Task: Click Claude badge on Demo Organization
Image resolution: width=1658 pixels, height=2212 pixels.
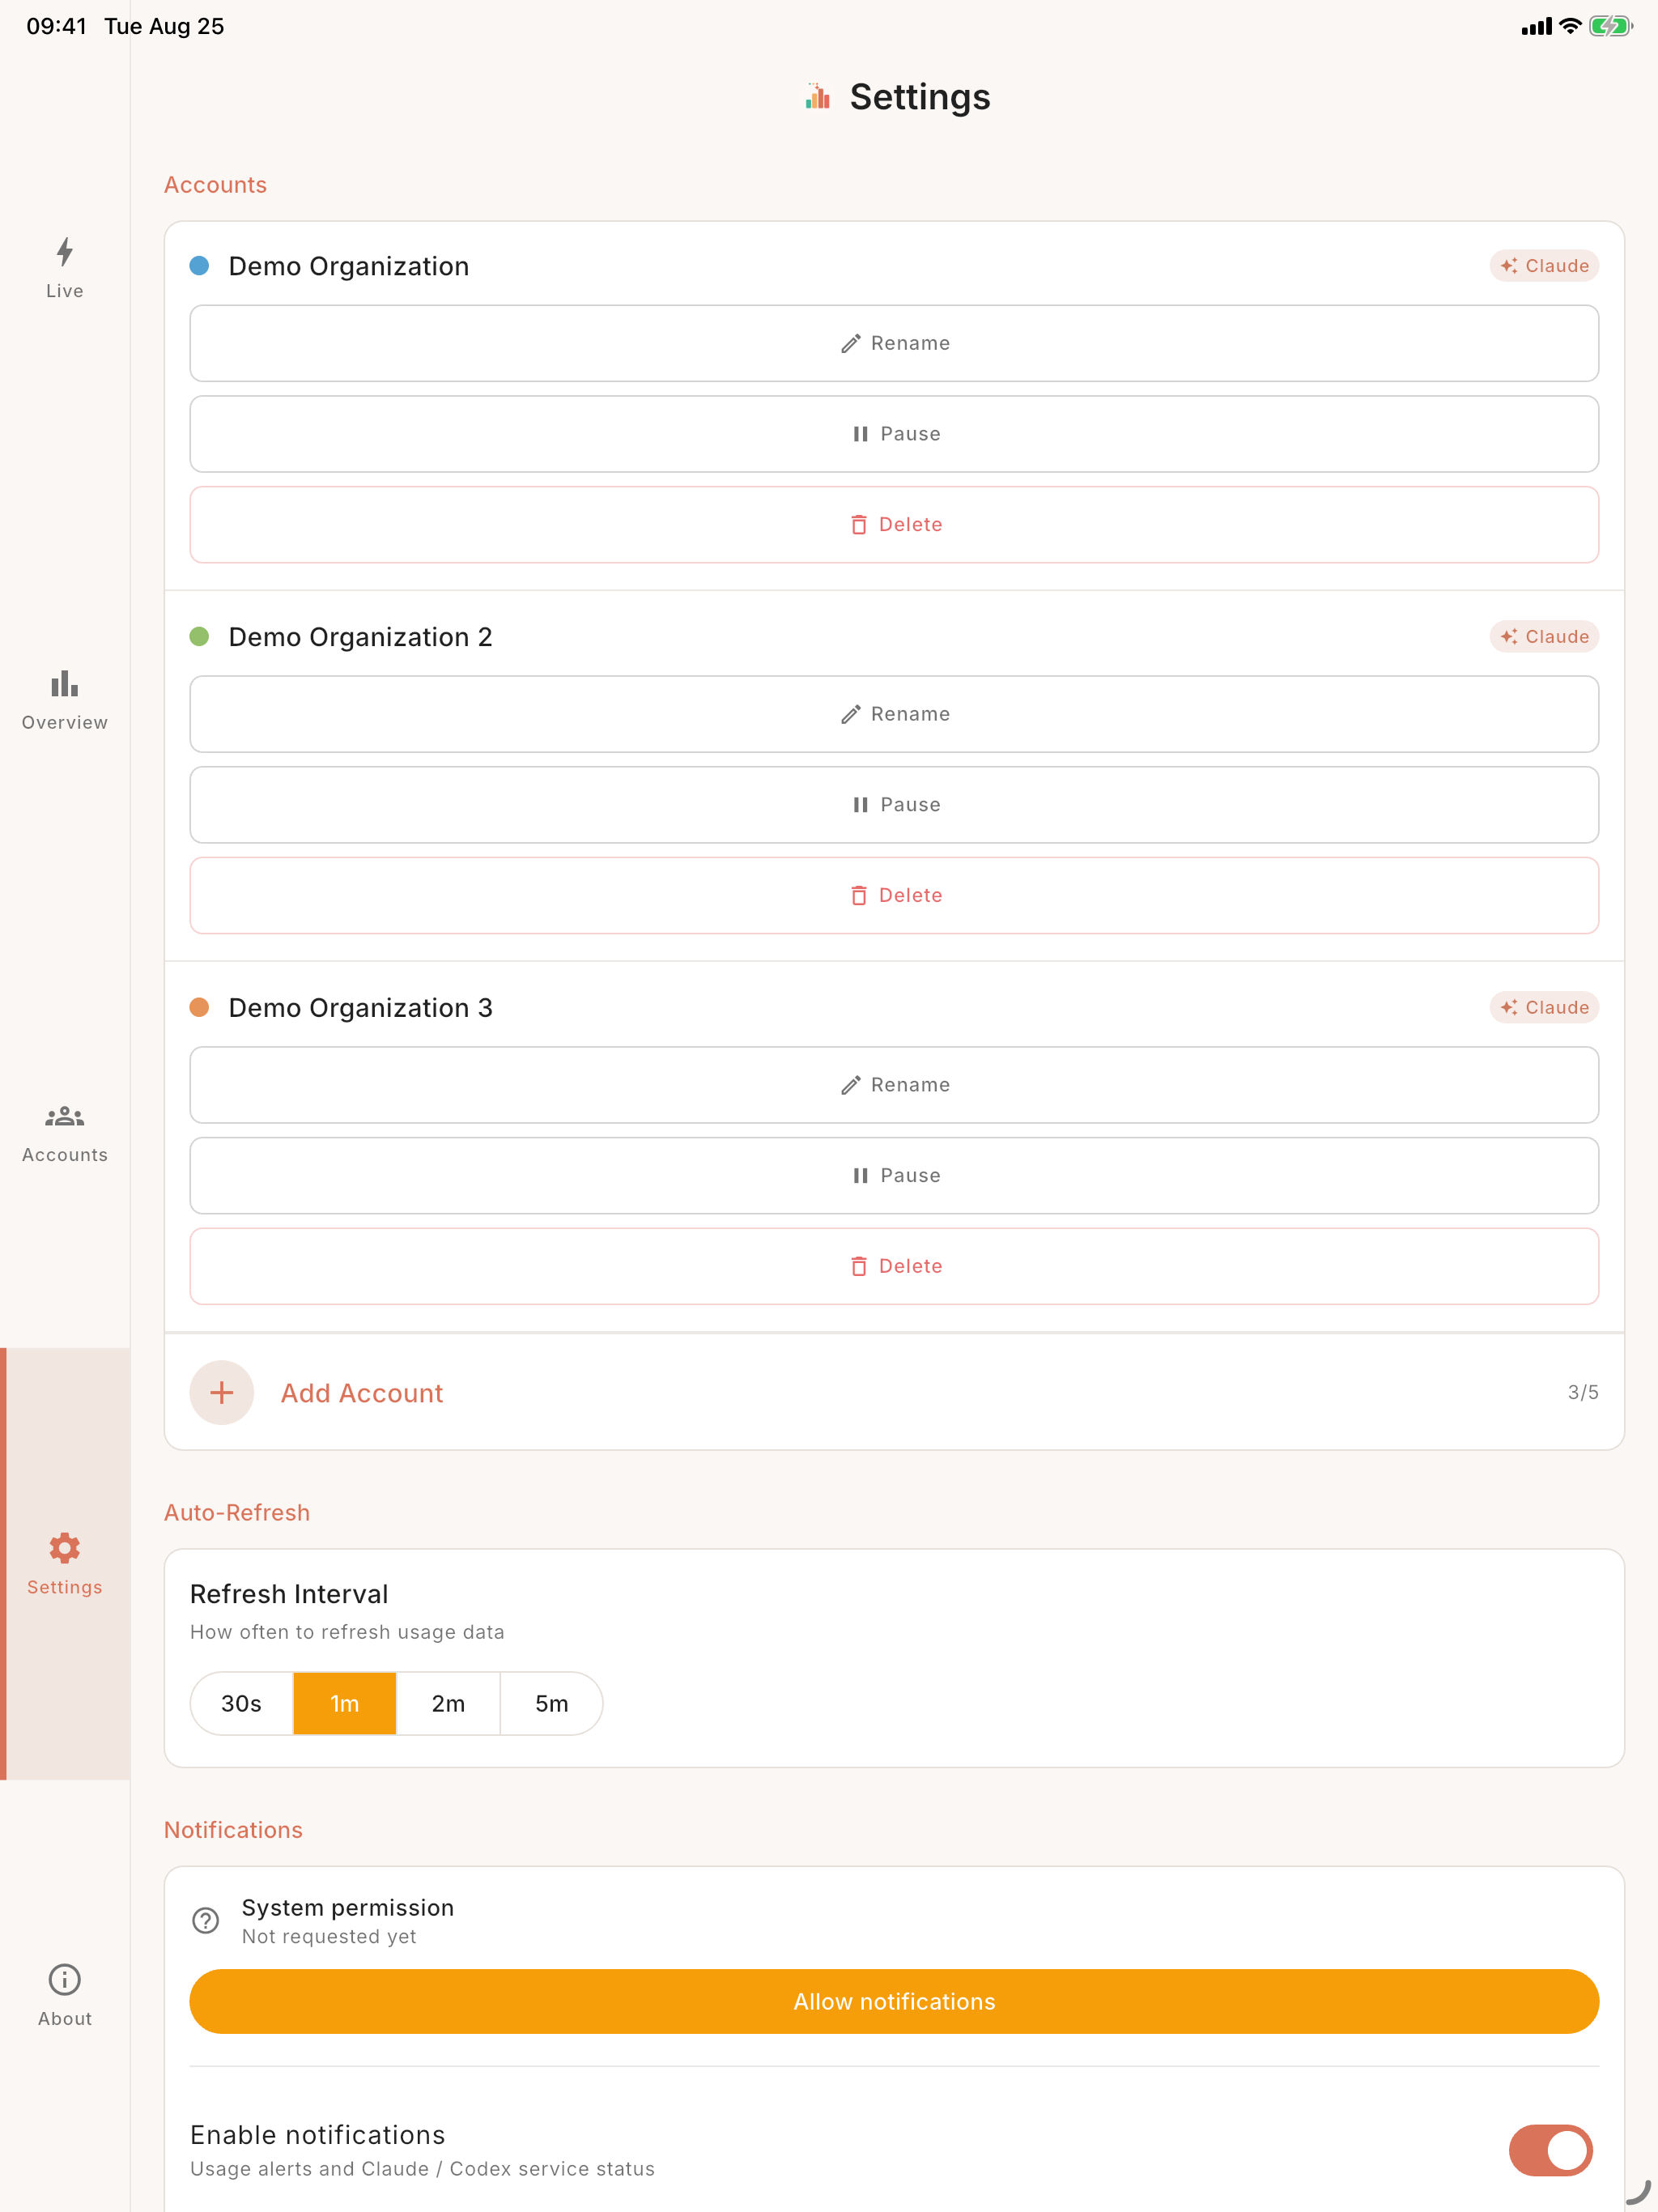Action: [x=1544, y=266]
